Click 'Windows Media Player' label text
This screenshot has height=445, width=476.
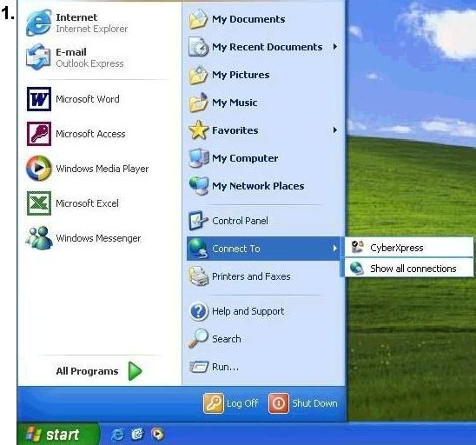(102, 169)
